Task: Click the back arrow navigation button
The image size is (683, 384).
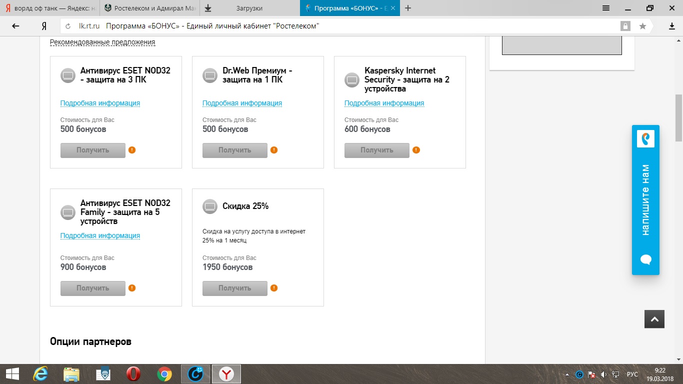Action: click(x=15, y=26)
